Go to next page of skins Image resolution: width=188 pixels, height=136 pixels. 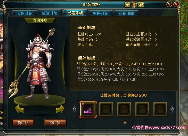(x=172, y=109)
